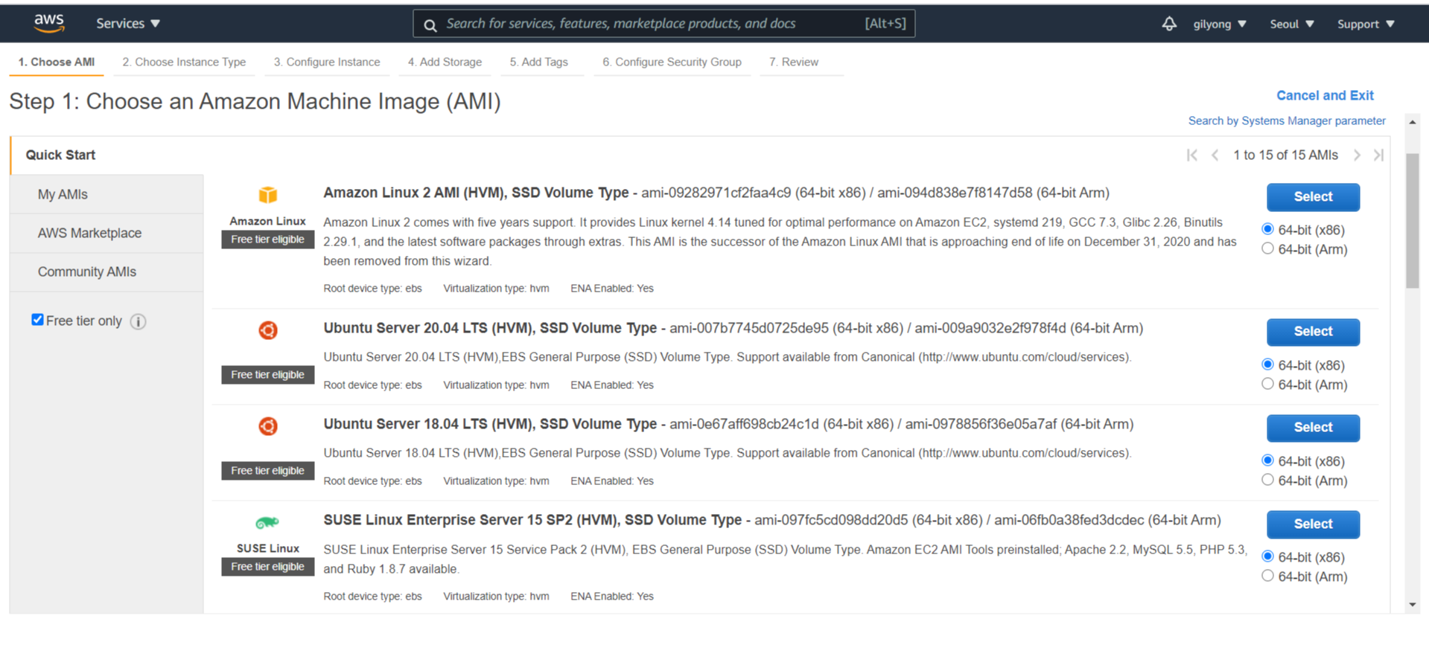Viewport: 1429px width, 665px height.
Task: Open the Seoul region dropdown
Action: 1291,24
